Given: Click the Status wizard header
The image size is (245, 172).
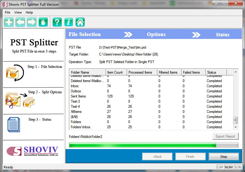Looking at the screenshot, I should click(223, 34).
